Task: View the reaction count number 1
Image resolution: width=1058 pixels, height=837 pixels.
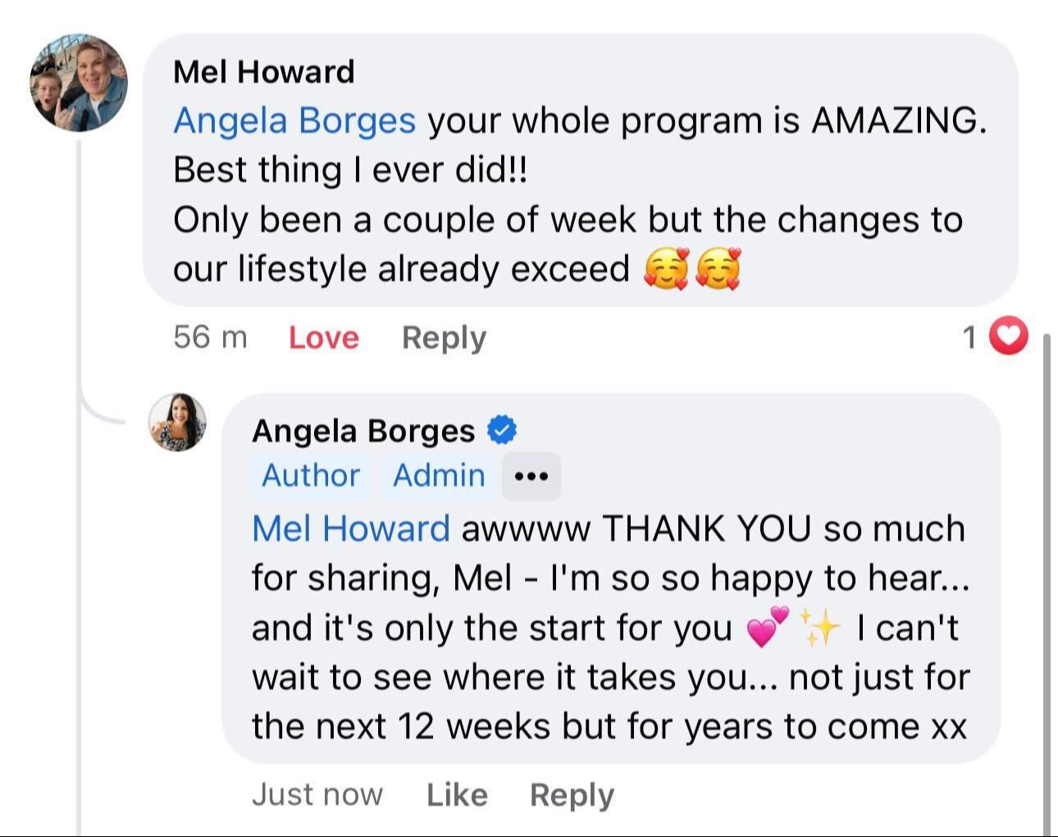Action: coord(969,337)
